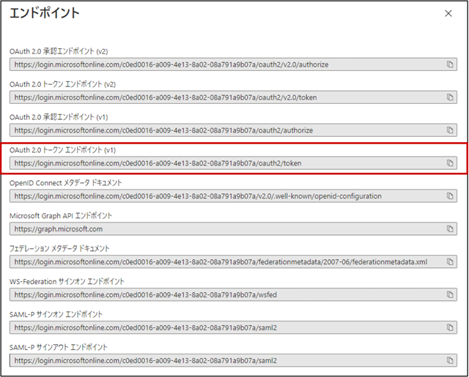The width and height of the screenshot is (469, 377).
Task: Click the OAuth 2.0 承認エンドポイント (v2) label
Action: coord(59,51)
